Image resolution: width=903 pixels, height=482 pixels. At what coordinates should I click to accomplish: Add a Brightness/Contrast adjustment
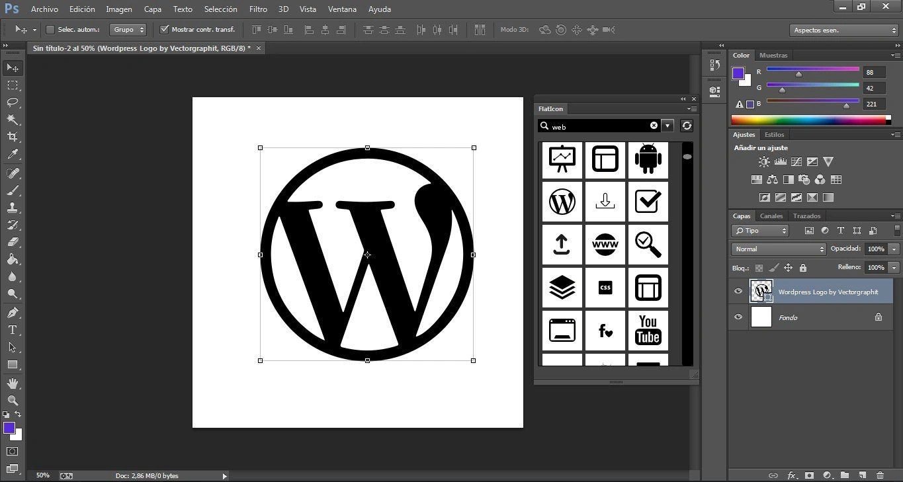[764, 161]
